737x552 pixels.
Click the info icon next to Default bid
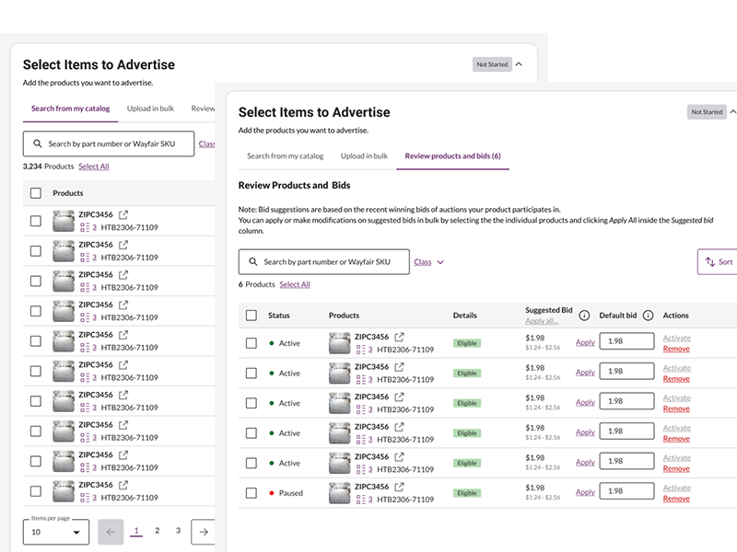[648, 316]
